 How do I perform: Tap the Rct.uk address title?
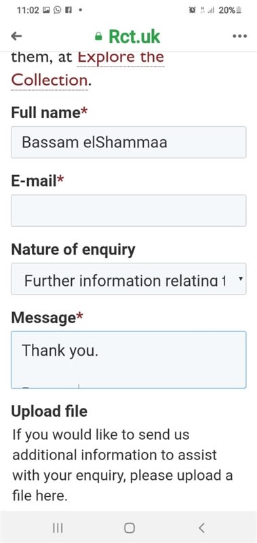134,36
